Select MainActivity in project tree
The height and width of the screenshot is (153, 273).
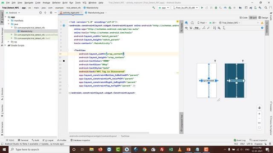tap(26, 31)
